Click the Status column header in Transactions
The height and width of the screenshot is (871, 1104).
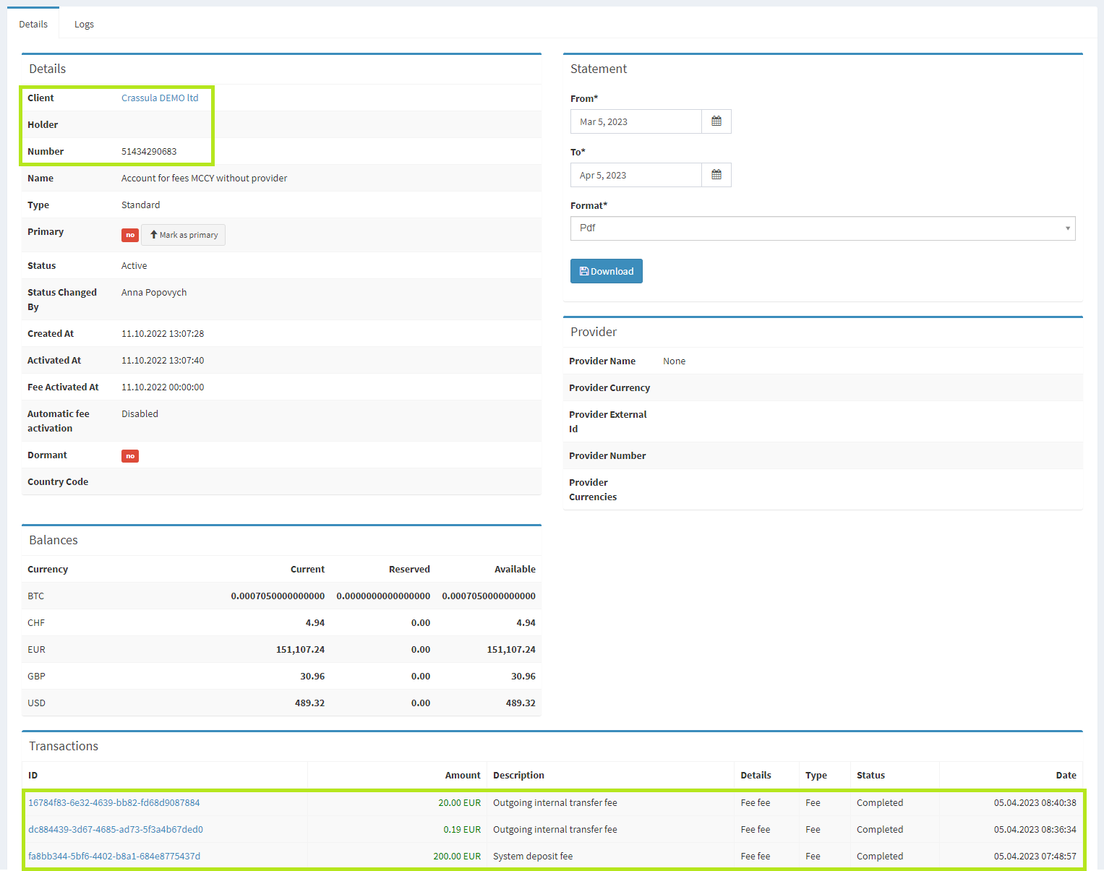tap(870, 776)
